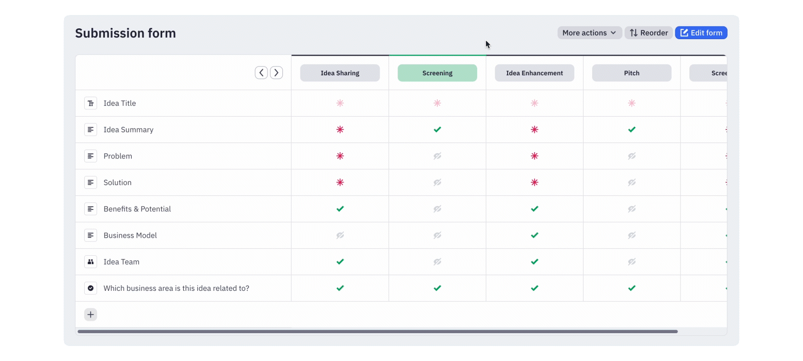Viewport: 803px width, 361px height.
Task: Select the Screening phase tab
Action: point(437,73)
